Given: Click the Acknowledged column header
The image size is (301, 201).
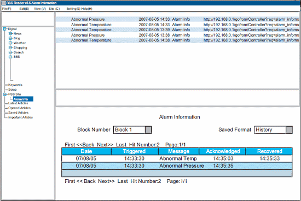Looking at the screenshot, I should tap(223, 151).
